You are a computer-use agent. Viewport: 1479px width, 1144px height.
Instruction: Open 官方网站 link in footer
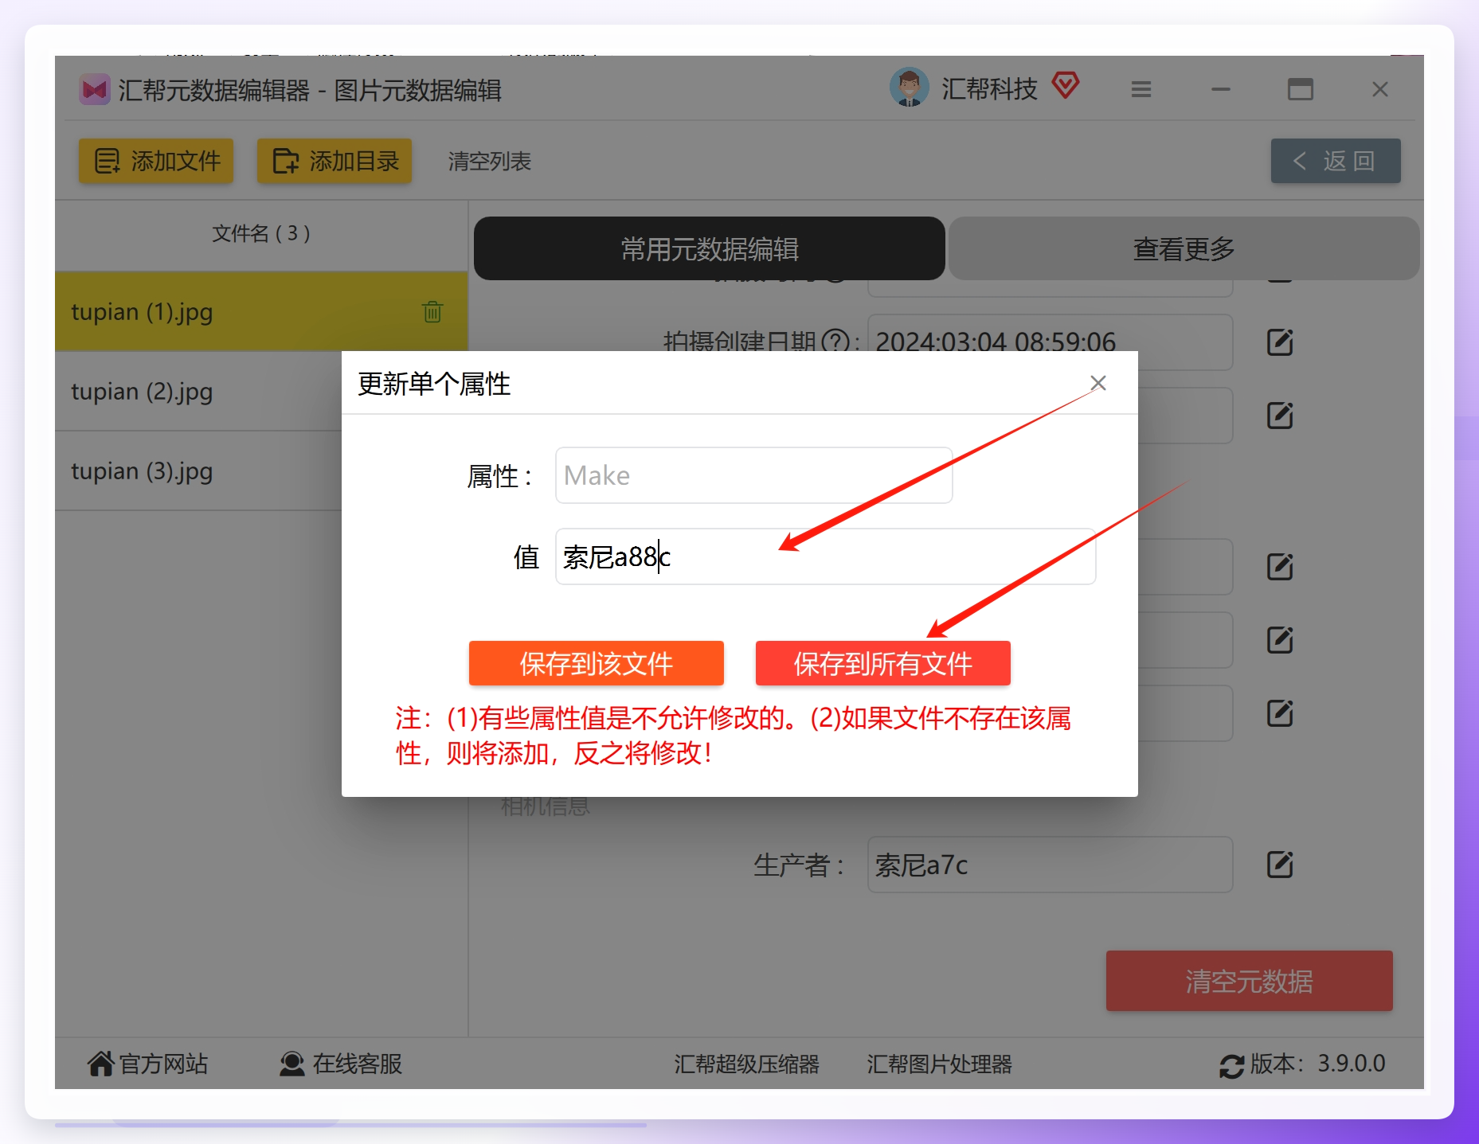pos(148,1064)
